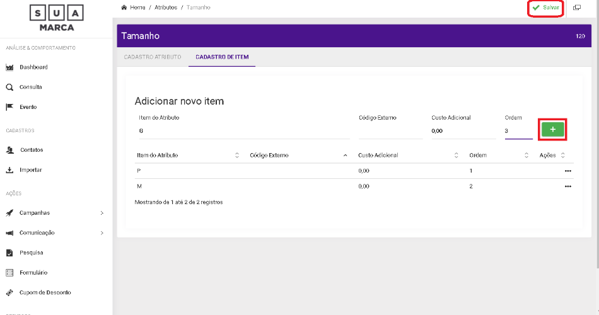Click the Dashboard chart icon in sidebar
The image size is (599, 315).
click(9, 67)
